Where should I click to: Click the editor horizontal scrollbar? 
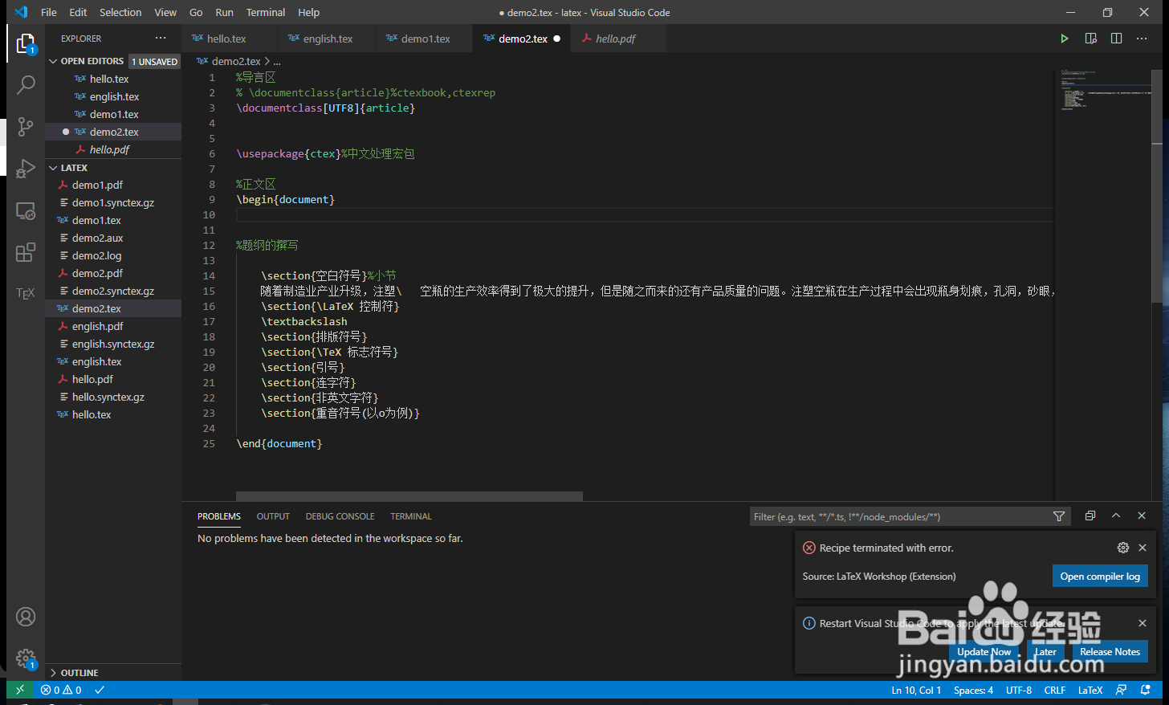409,496
